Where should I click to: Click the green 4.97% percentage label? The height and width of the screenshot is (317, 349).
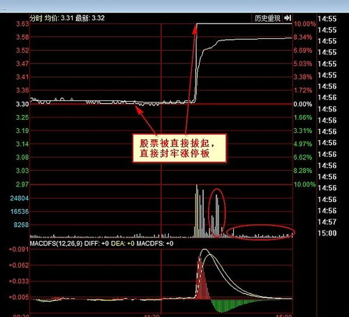click(x=303, y=144)
